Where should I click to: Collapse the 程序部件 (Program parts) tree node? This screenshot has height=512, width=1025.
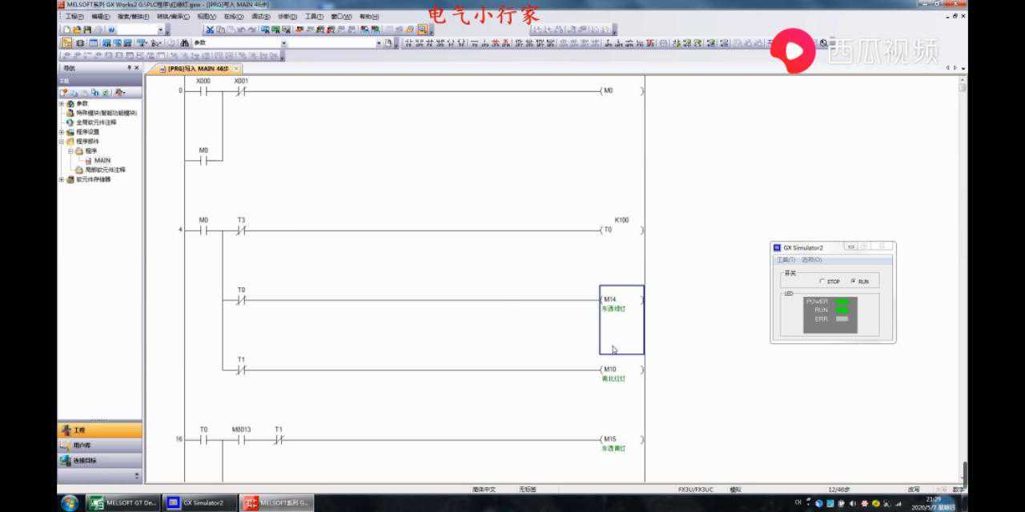pos(61,142)
